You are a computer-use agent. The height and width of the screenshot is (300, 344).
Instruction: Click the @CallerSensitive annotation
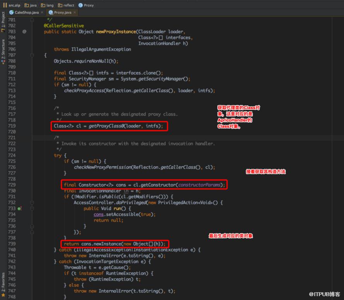pyautogui.click(x=64, y=26)
